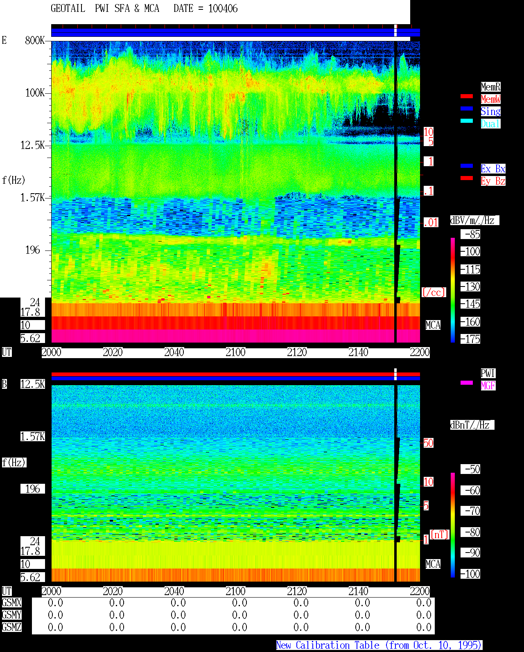
Task: Click the blue Sing legend swatch
Action: (467, 108)
